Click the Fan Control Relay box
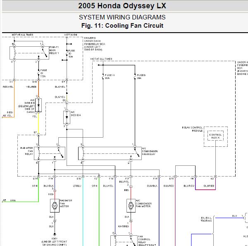This screenshot has width=248, height=246. tap(124, 241)
